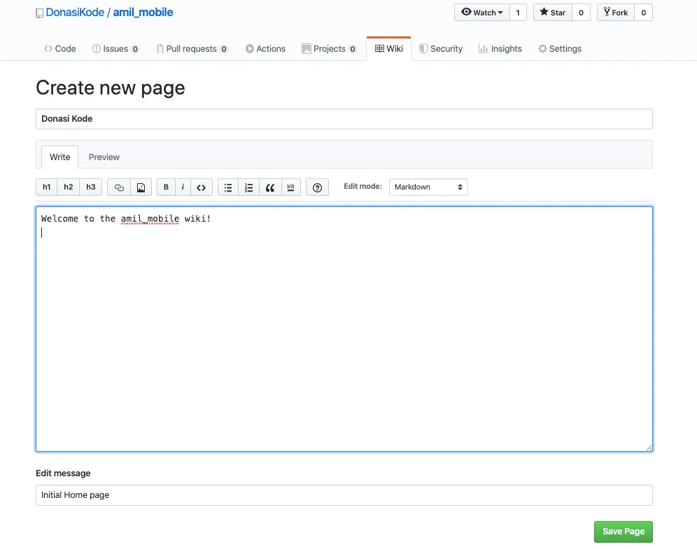697x549 pixels.
Task: Insert a blockquote
Action: click(x=270, y=187)
